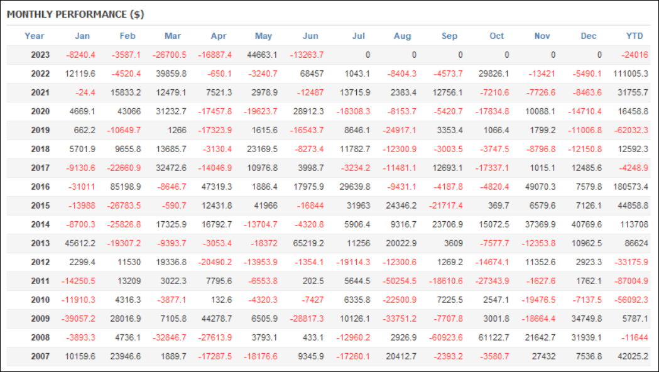Select Jan 2013 value 45612.2

pyautogui.click(x=80, y=243)
